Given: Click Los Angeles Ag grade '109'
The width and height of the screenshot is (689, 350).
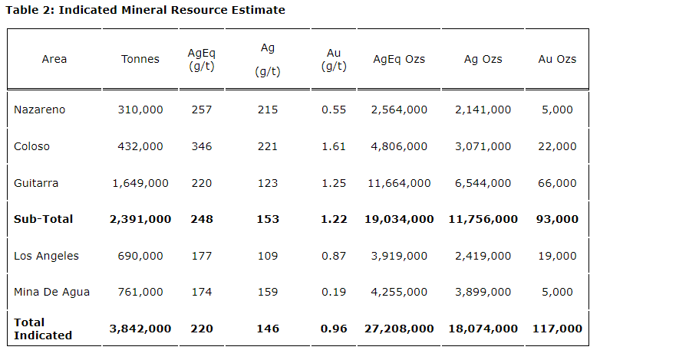Looking at the screenshot, I should click(x=268, y=256).
